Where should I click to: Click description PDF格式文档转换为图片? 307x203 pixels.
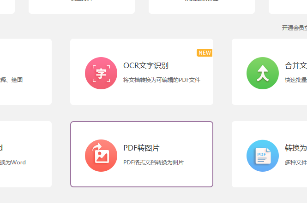pos(153,162)
